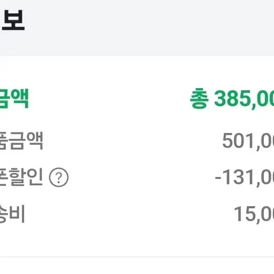Click empty space between 송비 and 15,00
The height and width of the screenshot is (274, 274).
(129, 214)
